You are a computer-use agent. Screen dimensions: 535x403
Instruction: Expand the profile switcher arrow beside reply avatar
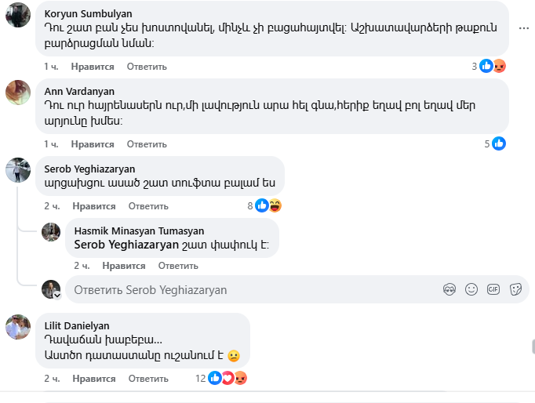click(x=56, y=296)
